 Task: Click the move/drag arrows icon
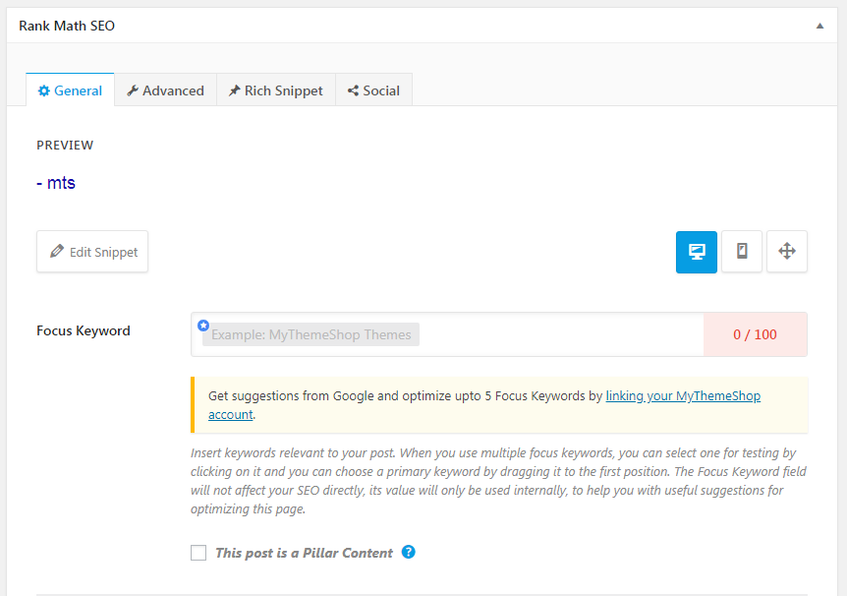pyautogui.click(x=786, y=252)
